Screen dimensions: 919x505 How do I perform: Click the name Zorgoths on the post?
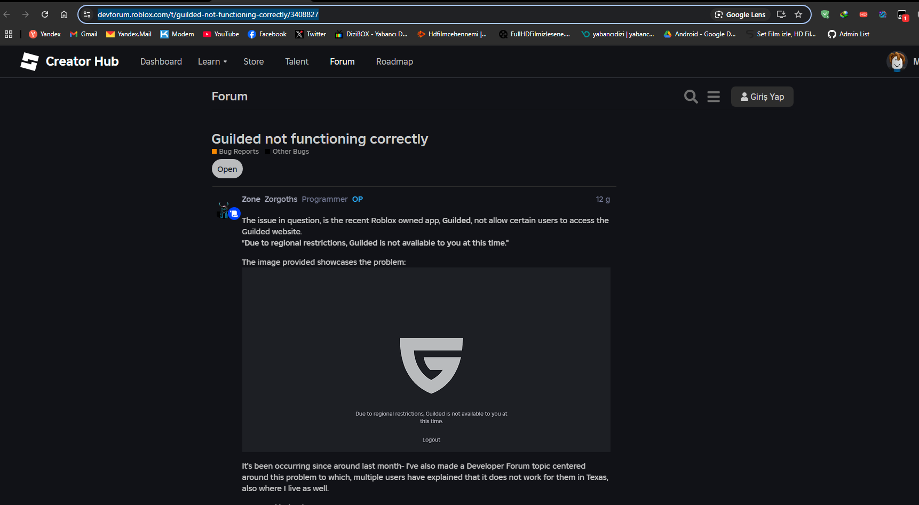point(281,199)
